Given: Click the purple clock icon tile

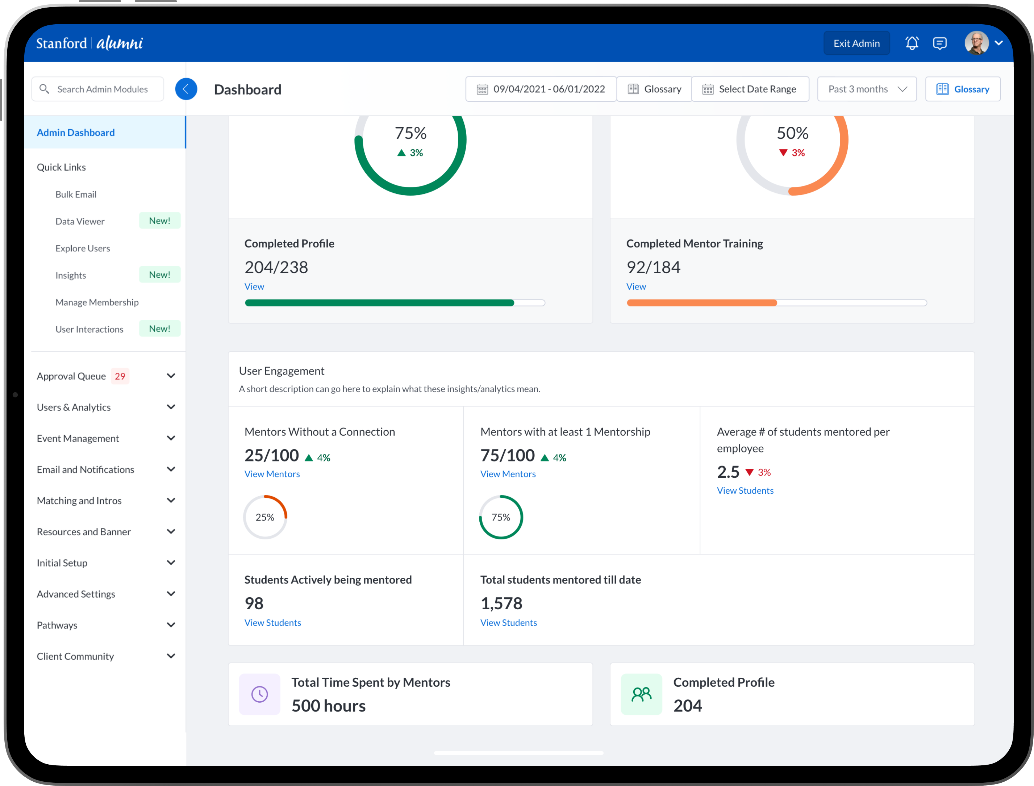Looking at the screenshot, I should [x=260, y=694].
